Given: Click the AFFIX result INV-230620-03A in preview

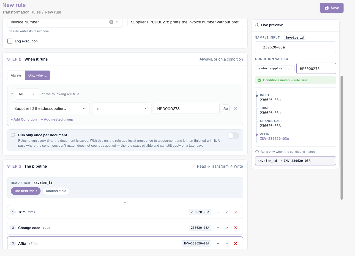Looking at the screenshot, I should (275, 139).
